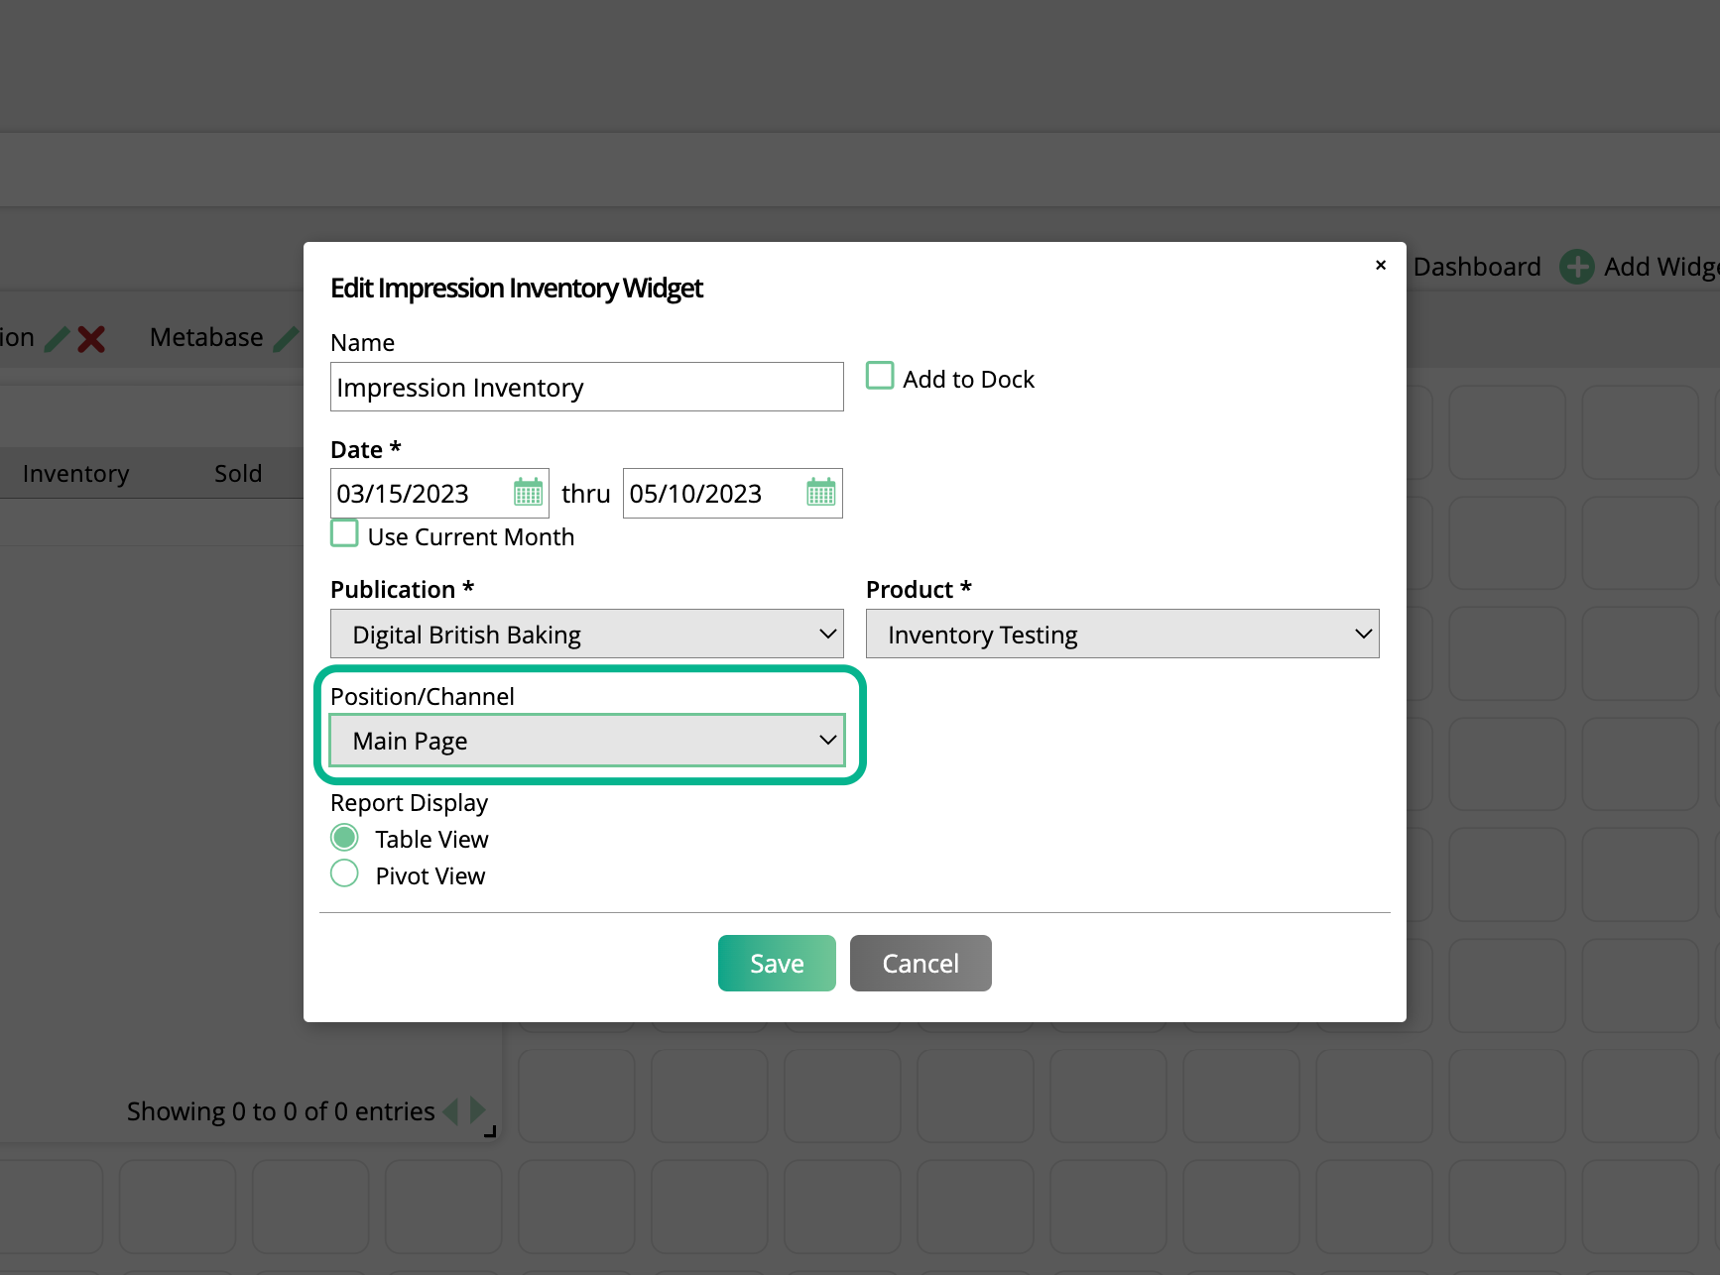Select the Table View radio option
The height and width of the screenshot is (1275, 1720).
[344, 838]
